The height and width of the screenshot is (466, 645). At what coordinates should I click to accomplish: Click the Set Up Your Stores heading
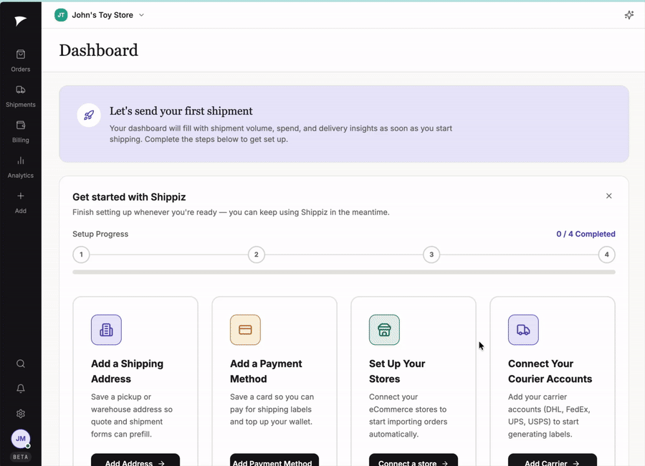coord(397,371)
